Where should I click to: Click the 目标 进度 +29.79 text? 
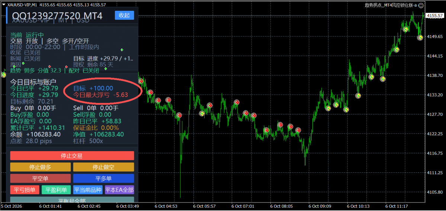(x=103, y=58)
